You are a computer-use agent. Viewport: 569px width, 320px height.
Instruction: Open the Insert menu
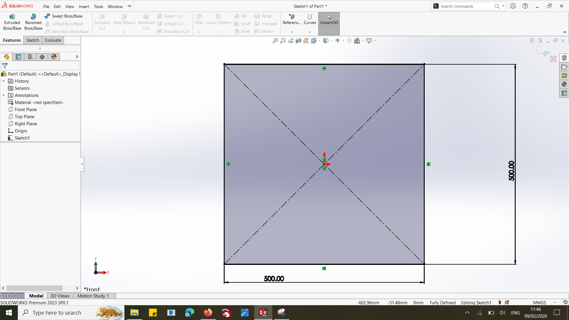point(84,7)
